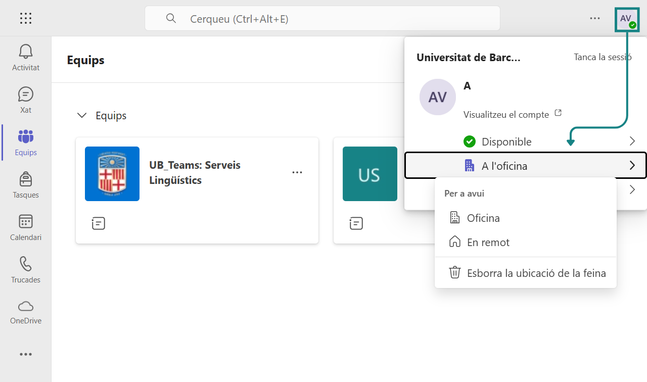Click the AV profile avatar at top right
Image resolution: width=647 pixels, height=382 pixels.
[627, 19]
